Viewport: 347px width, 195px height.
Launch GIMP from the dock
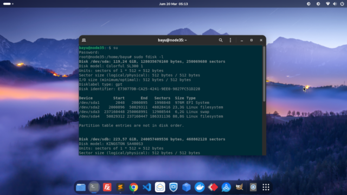[239, 187]
